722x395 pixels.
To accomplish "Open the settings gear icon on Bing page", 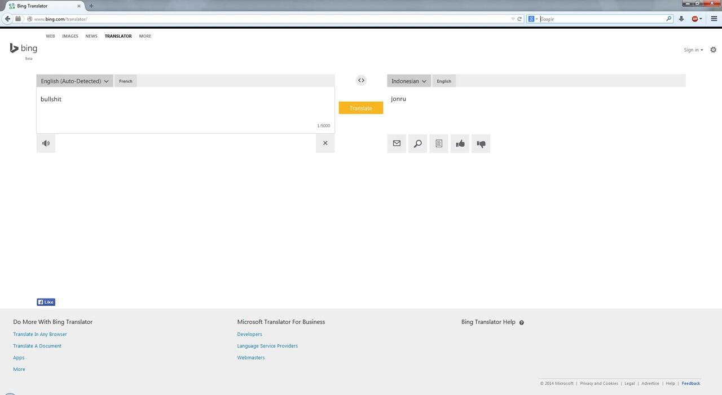I will tap(713, 50).
